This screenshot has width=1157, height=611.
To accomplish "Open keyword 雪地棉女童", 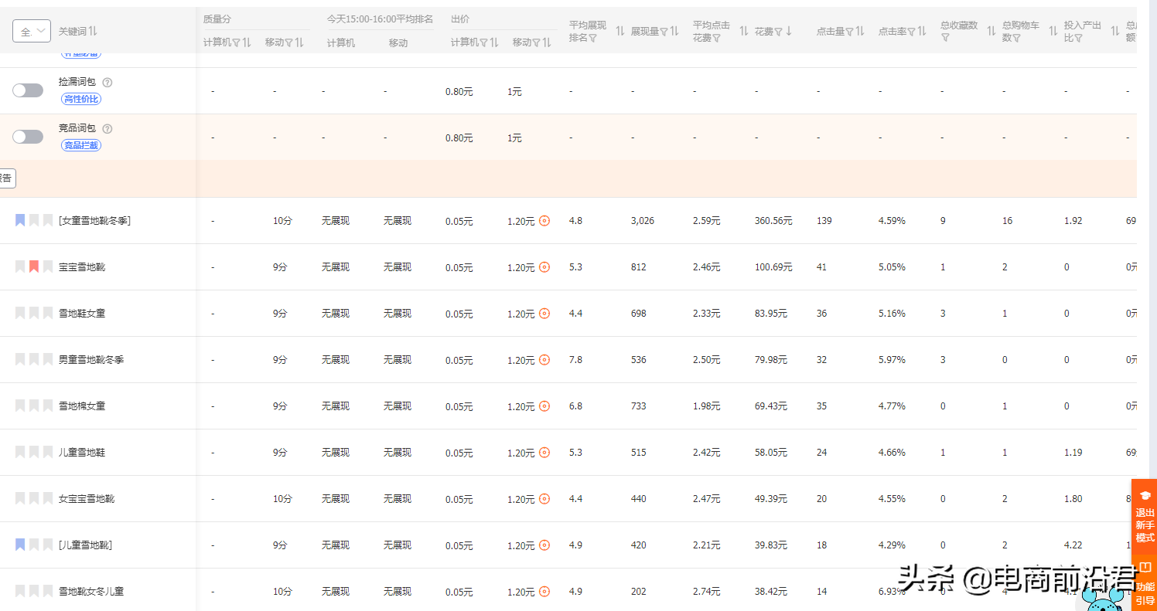I will (x=82, y=406).
